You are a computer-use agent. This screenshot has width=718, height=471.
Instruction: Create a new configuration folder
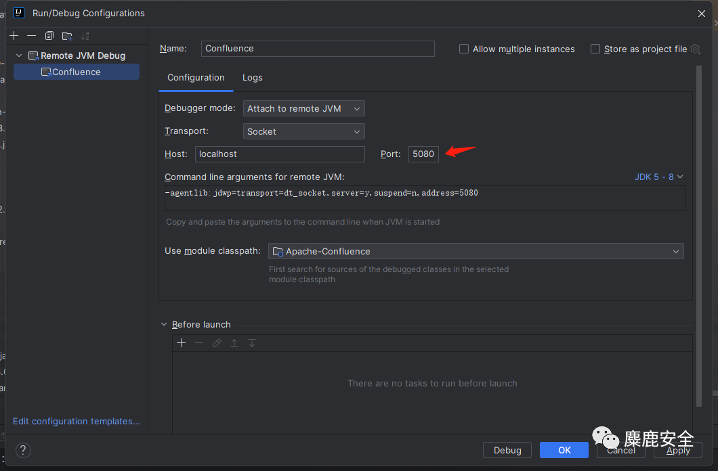[x=67, y=36]
